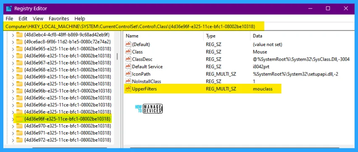Expand the {4d36e967-e325-11ce-bfc1-08002be10318} key
Image resolution: width=358 pixels, height=152 pixels.
tap(13, 63)
